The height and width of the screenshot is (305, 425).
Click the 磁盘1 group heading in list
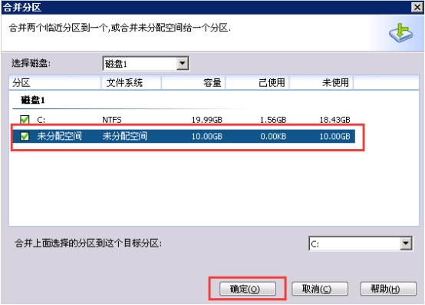pyautogui.click(x=33, y=100)
